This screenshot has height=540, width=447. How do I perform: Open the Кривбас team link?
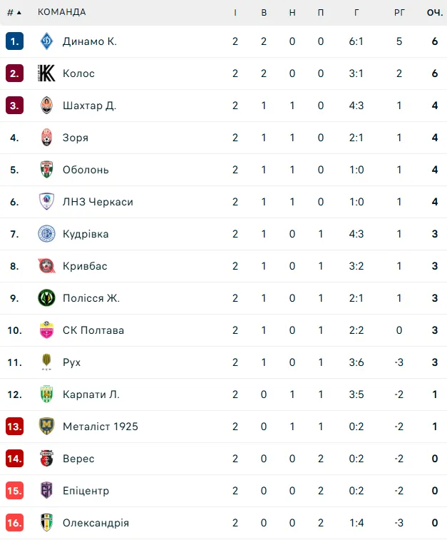[85, 266]
